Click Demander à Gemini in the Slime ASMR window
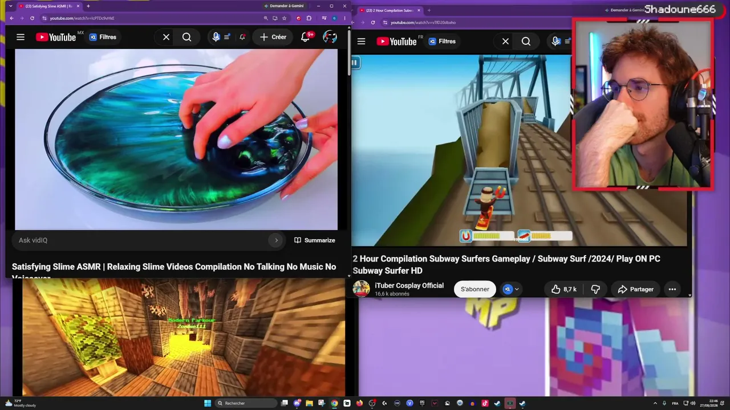 coord(284,6)
